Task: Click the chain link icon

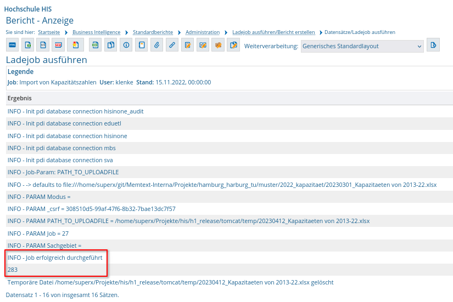Action: tap(172, 45)
